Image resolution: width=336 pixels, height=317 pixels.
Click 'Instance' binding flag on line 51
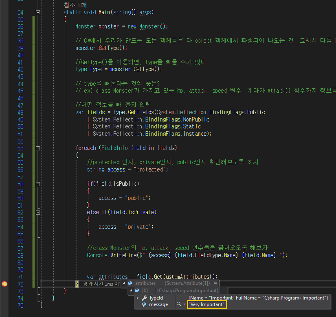195,134
